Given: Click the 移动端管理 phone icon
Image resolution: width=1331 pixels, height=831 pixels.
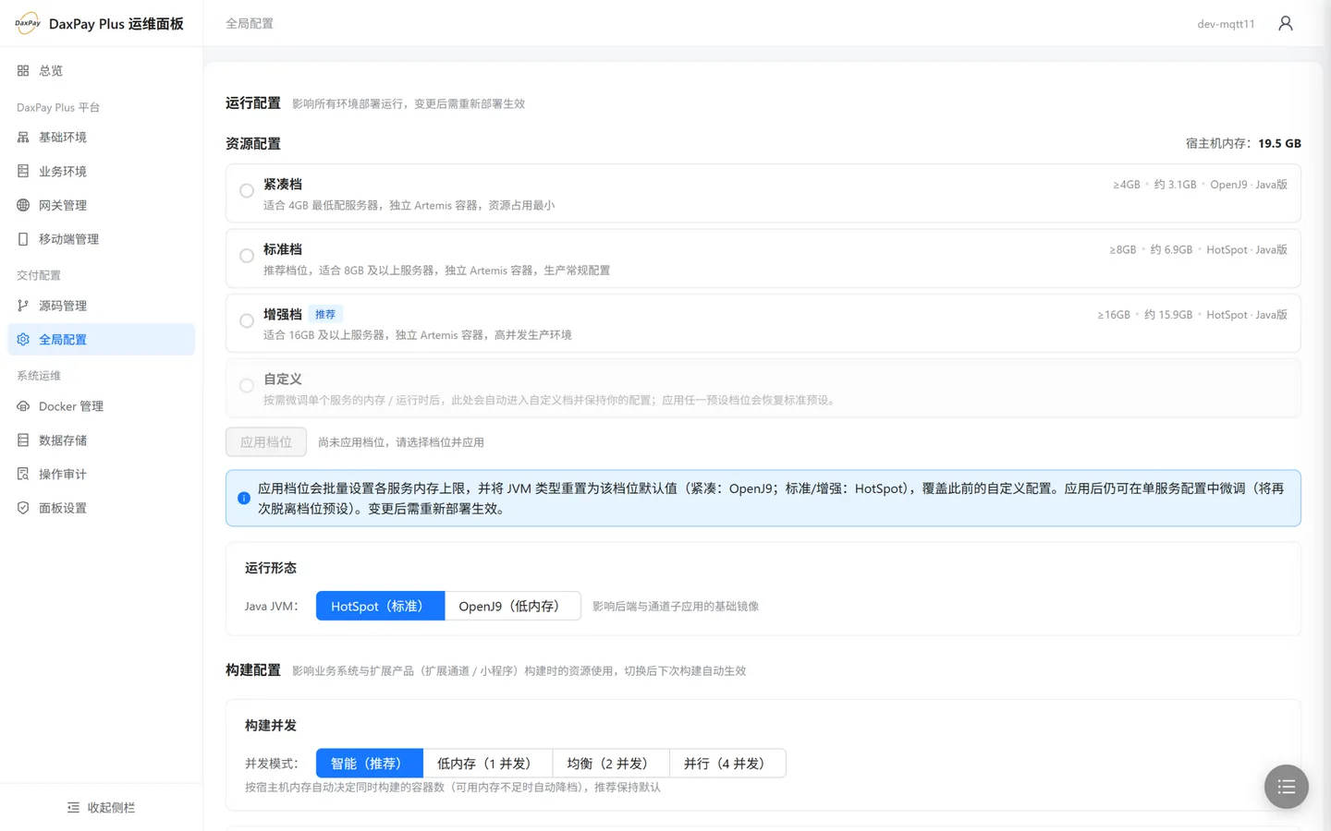Looking at the screenshot, I should point(23,239).
